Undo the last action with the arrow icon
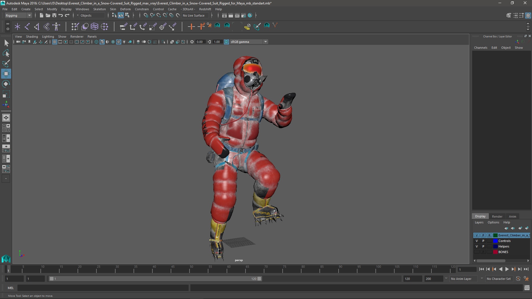The width and height of the screenshot is (532, 299). coord(61,15)
